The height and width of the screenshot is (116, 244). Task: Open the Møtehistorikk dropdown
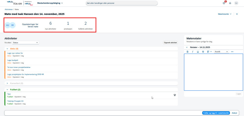pyautogui.click(x=224, y=14)
